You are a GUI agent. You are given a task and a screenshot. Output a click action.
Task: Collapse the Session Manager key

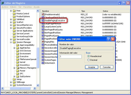(x=11, y=42)
